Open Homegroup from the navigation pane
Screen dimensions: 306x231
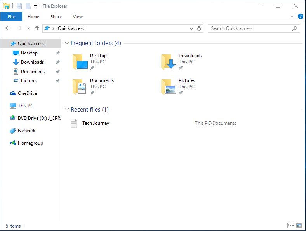tap(30, 143)
